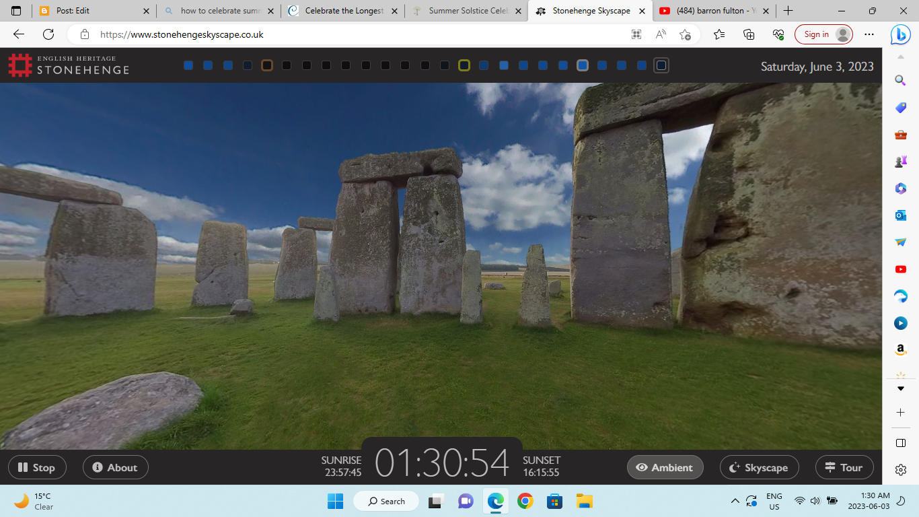The image size is (919, 517).
Task: Select the first blue hour marker
Action: [188, 65]
